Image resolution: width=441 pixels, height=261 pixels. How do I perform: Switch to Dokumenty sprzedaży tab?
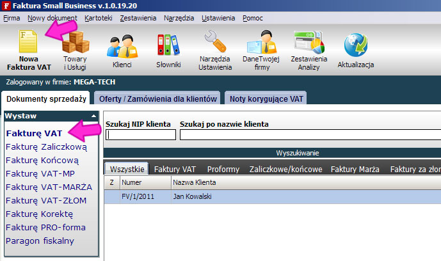(46, 99)
